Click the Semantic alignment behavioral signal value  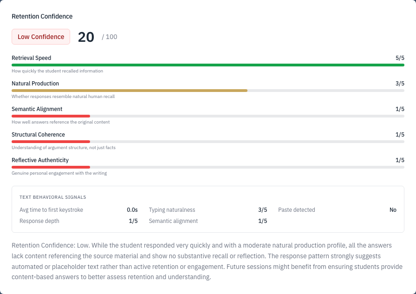tap(262, 221)
